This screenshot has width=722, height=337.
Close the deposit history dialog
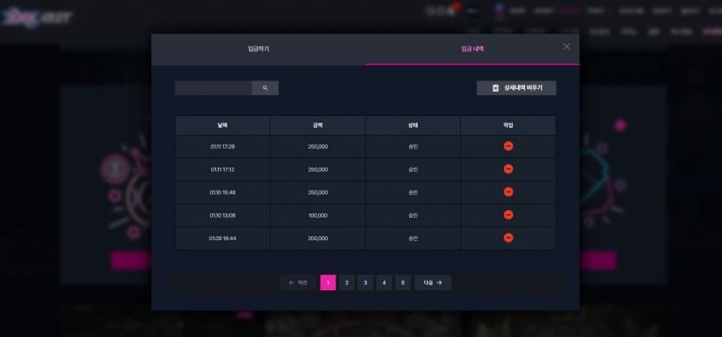pyautogui.click(x=567, y=47)
